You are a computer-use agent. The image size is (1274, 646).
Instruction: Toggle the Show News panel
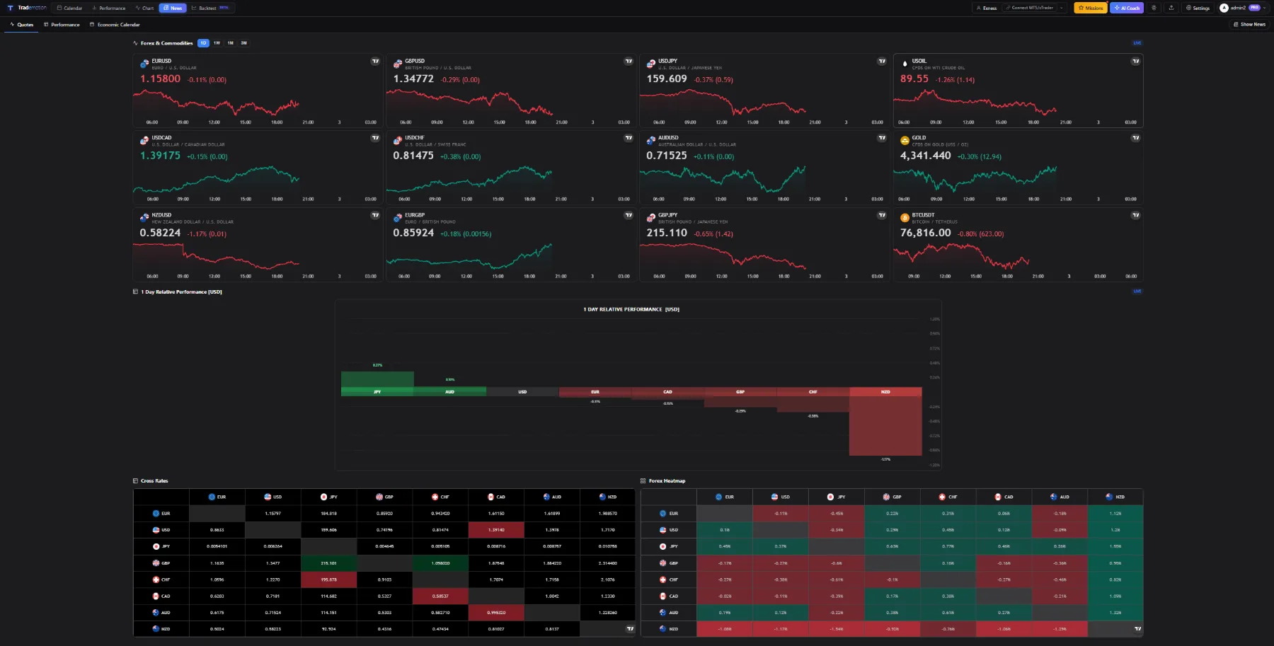[x=1250, y=25]
